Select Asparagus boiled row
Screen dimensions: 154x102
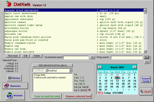(x=74, y=31)
